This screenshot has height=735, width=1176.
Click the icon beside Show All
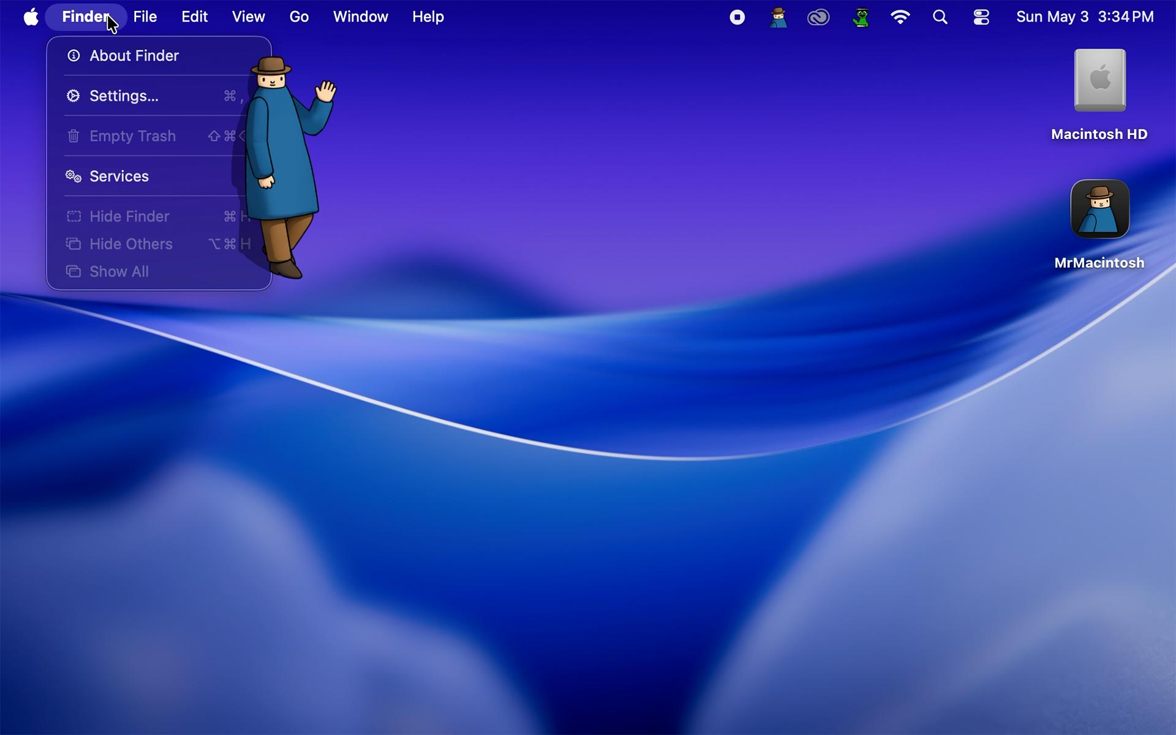click(73, 271)
